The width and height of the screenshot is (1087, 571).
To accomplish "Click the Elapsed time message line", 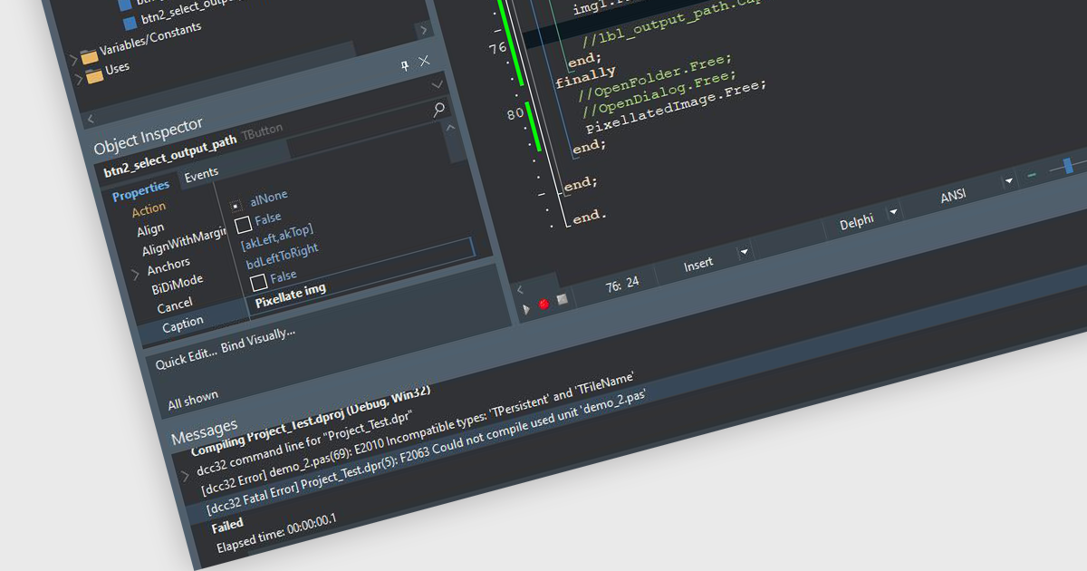I will 275,532.
